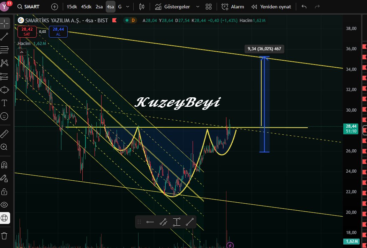367x248 pixels.
Task: Lock all drawing tools
Action: coord(5,191)
